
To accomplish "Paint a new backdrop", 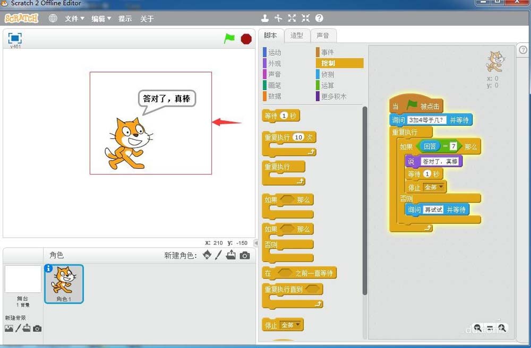I will point(18,328).
